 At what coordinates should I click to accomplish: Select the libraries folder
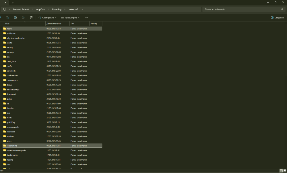coord(52,108)
